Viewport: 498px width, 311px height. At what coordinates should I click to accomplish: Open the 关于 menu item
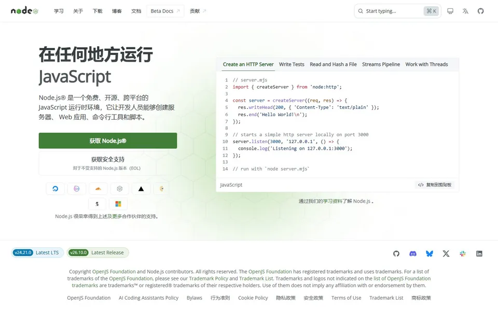(78, 11)
